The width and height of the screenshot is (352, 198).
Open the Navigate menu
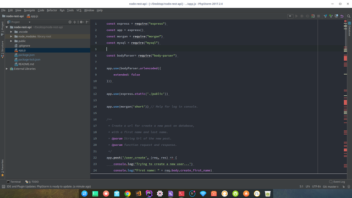click(x=29, y=10)
